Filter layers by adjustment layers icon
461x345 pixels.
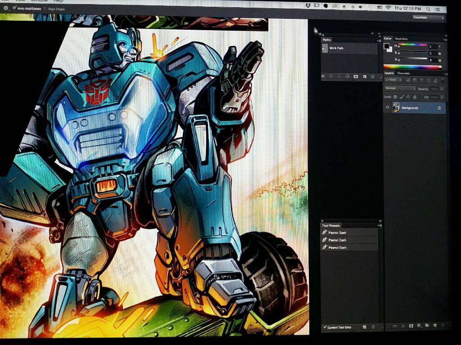[x=415, y=80]
